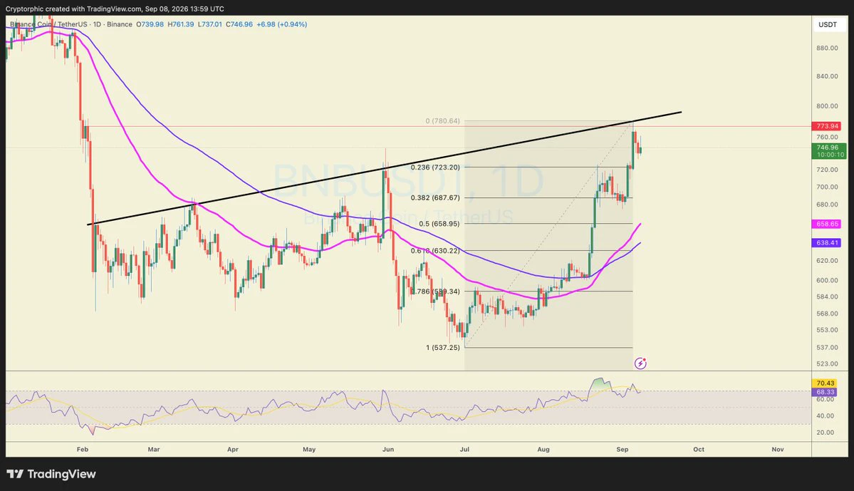Click the green 746.96 current price label

point(828,147)
